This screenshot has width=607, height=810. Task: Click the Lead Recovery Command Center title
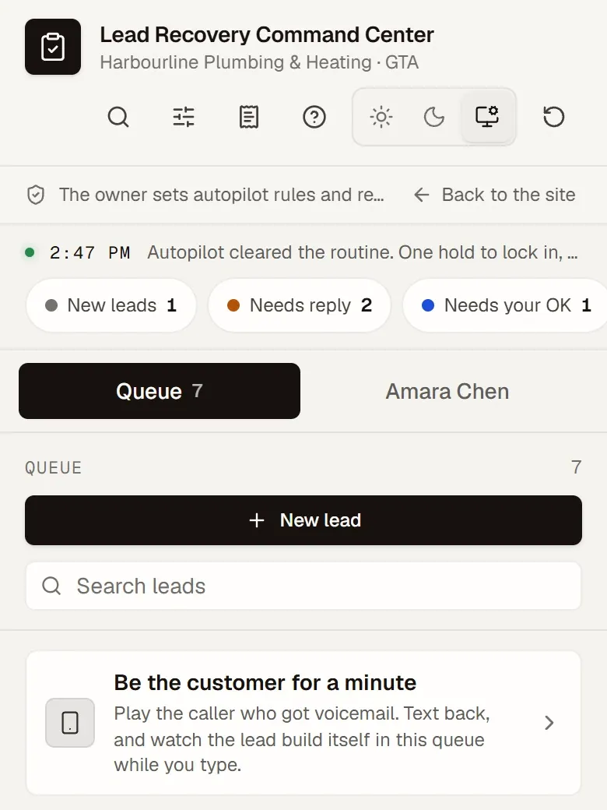[267, 34]
